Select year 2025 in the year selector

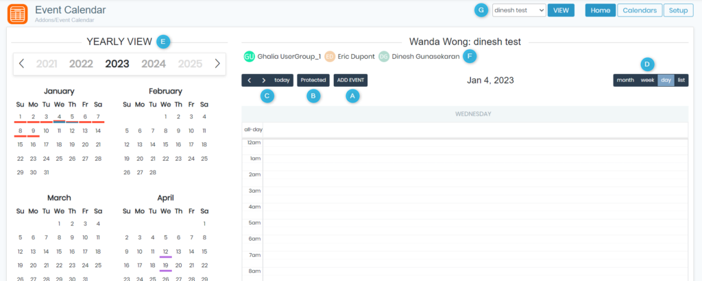coord(191,64)
